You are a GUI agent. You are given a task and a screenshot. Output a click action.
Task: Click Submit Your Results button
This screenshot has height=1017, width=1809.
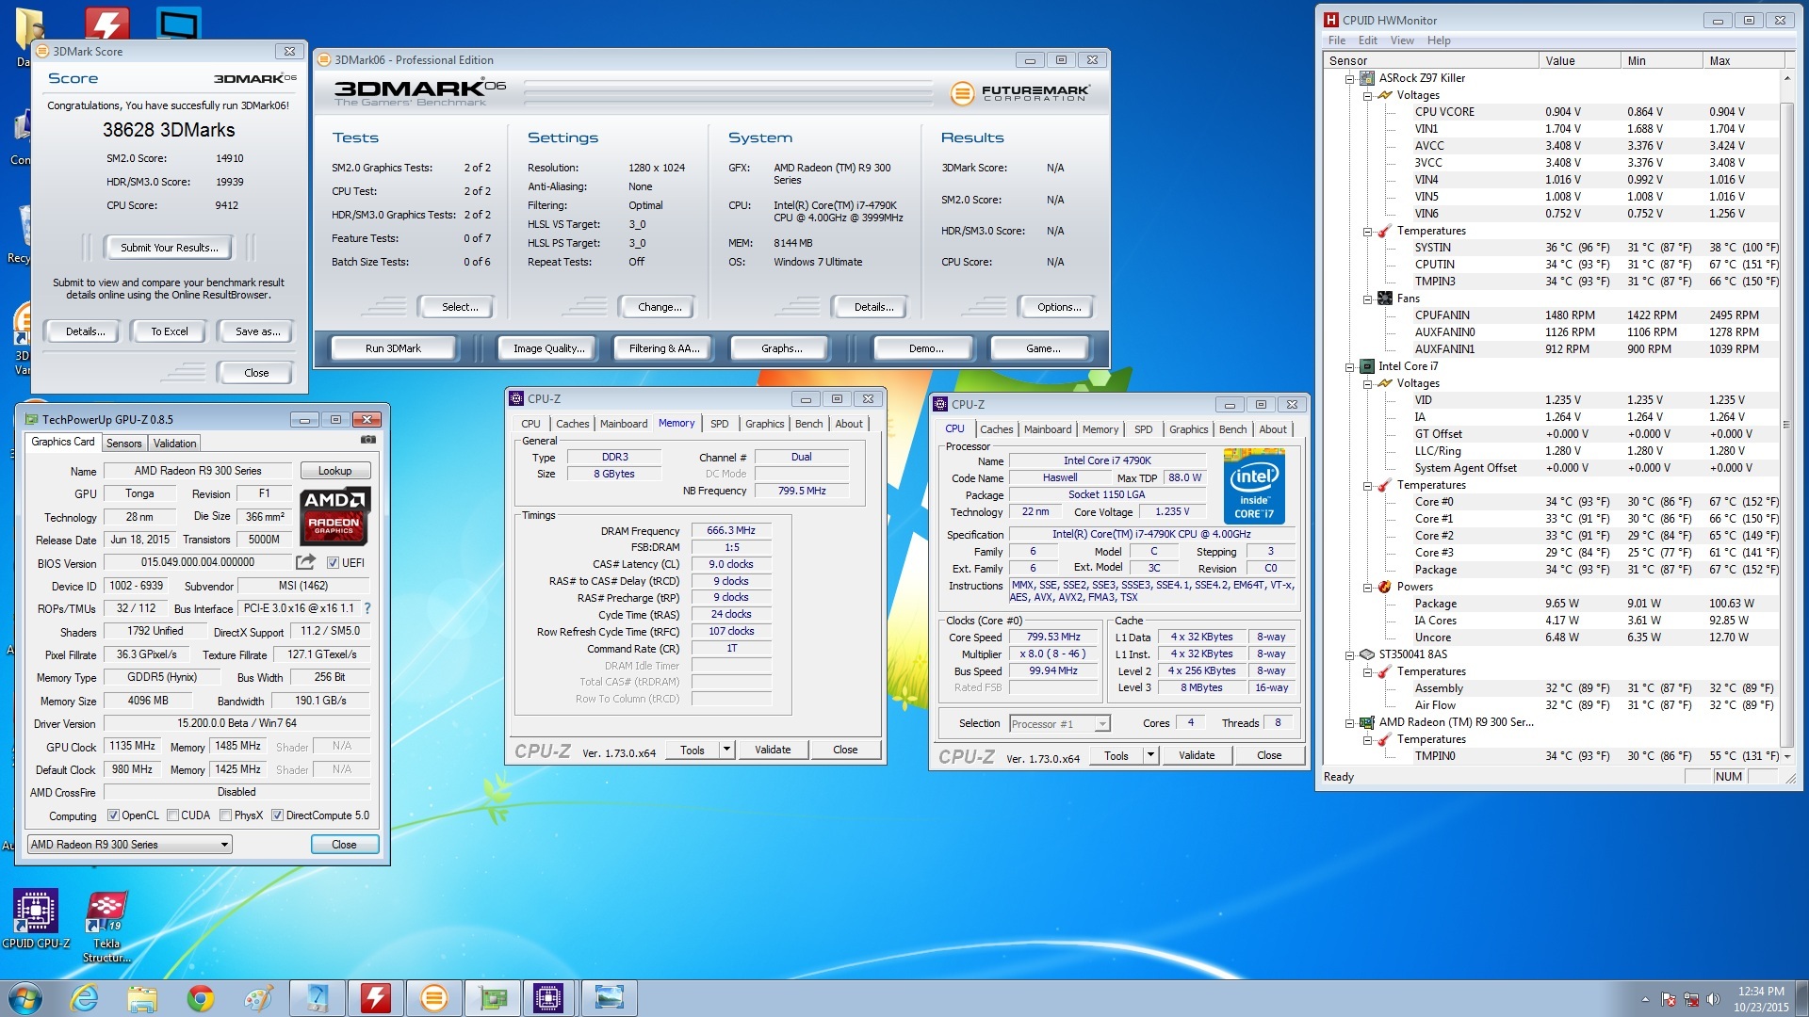click(169, 248)
